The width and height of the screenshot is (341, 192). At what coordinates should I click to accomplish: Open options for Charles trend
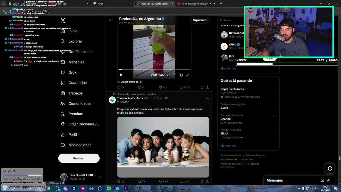275,116
